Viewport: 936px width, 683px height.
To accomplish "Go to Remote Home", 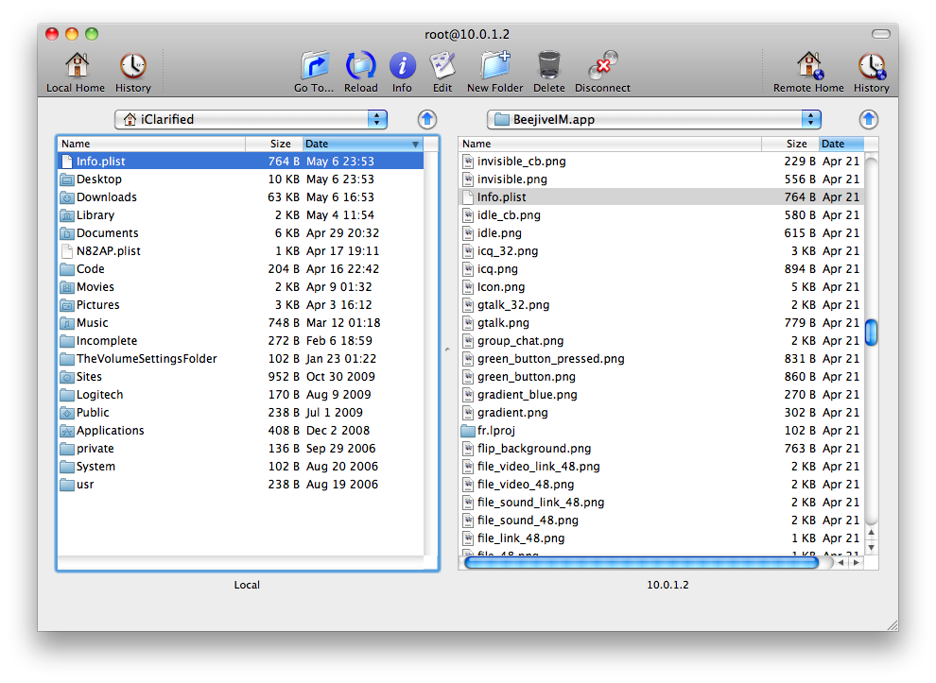I will [x=808, y=68].
